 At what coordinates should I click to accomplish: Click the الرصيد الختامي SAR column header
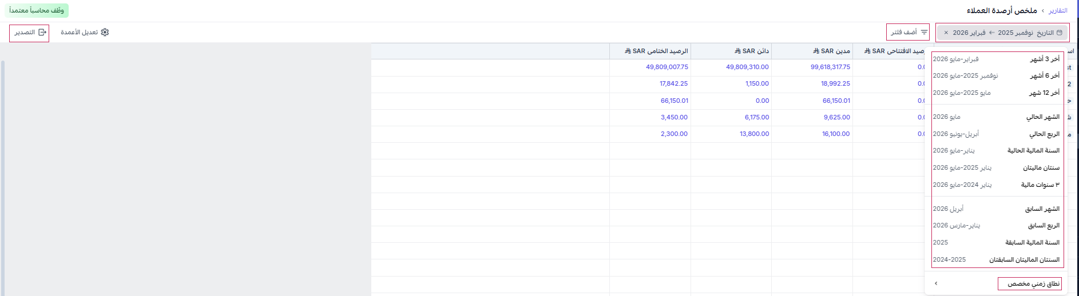click(x=650, y=51)
